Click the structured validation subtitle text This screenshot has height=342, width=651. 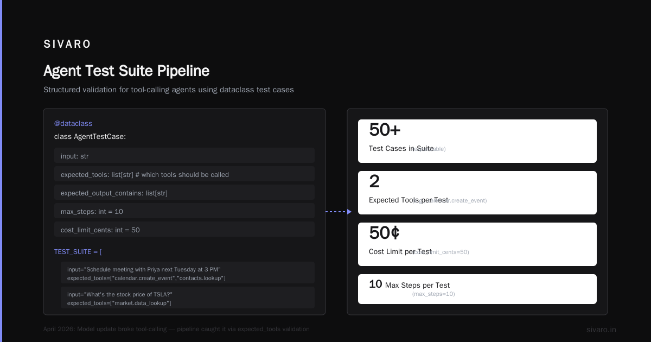(169, 90)
